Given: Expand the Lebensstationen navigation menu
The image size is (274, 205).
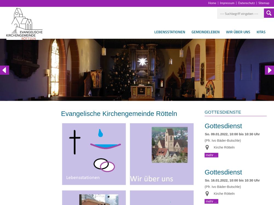Looking at the screenshot, I should pyautogui.click(x=170, y=32).
